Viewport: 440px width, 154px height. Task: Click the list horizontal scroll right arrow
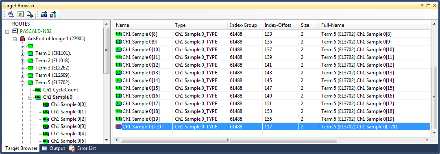coord(427,140)
